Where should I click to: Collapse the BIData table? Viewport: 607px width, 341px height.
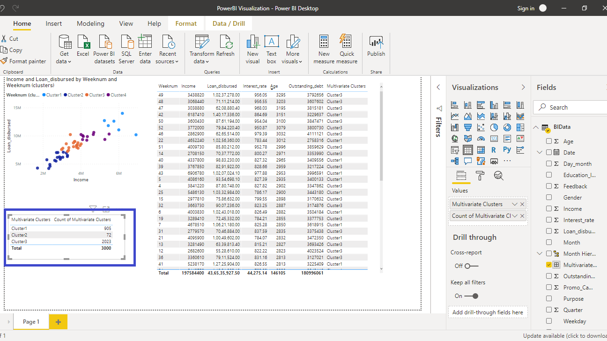click(536, 127)
